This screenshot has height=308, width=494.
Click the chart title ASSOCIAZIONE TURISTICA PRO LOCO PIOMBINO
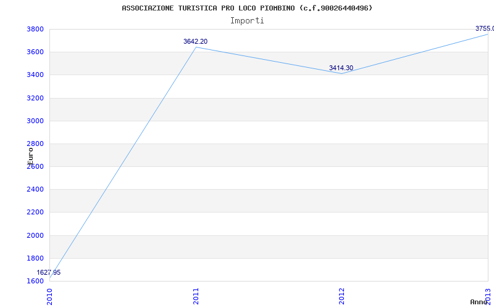coord(247,8)
